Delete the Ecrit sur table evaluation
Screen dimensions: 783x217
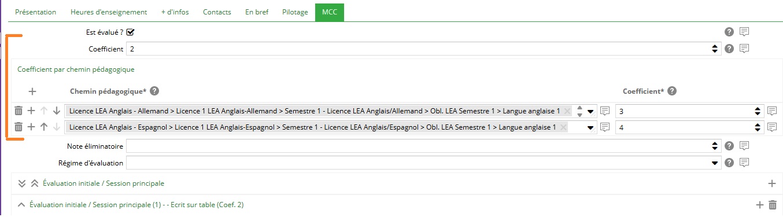point(773,204)
